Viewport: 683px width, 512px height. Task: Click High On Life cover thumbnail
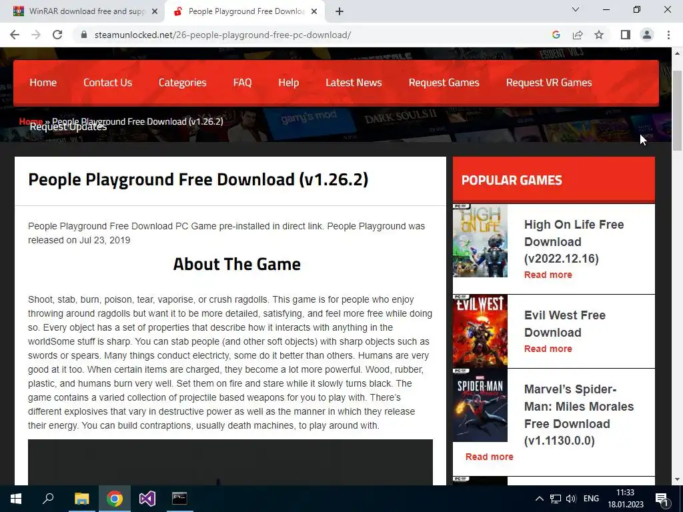pyautogui.click(x=480, y=240)
